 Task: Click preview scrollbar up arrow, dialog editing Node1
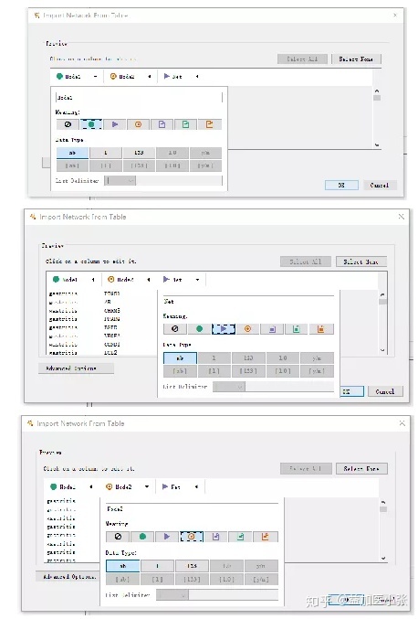point(377,91)
